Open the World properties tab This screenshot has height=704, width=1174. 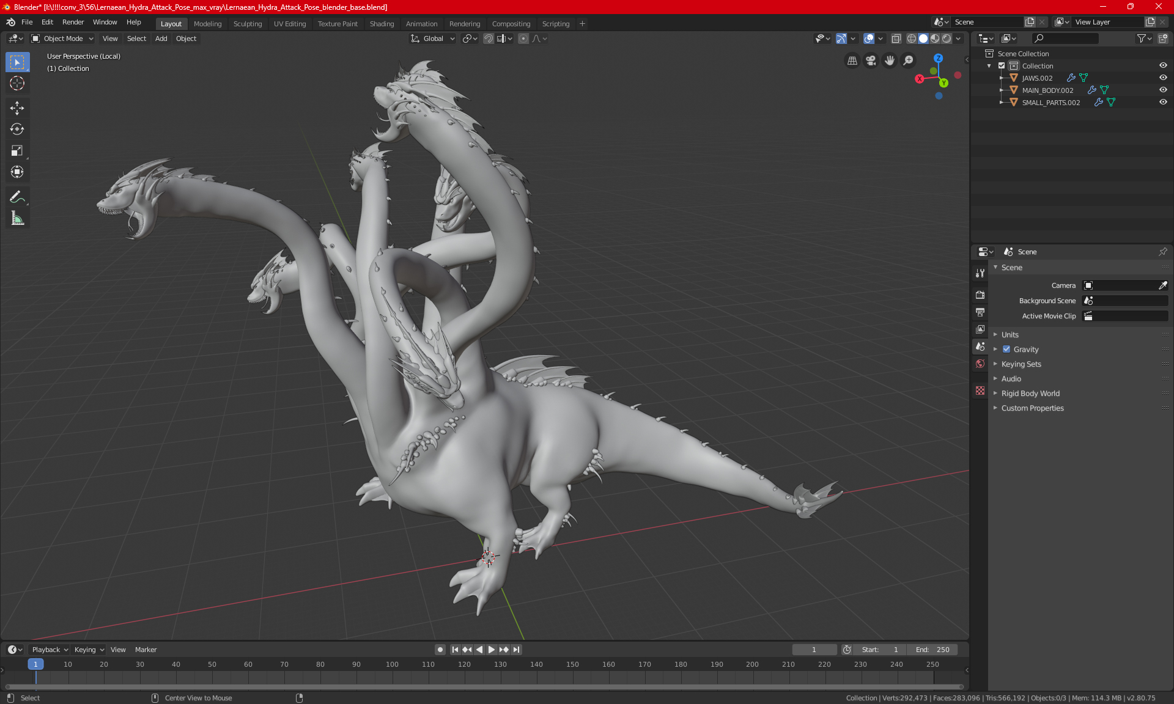pyautogui.click(x=980, y=364)
